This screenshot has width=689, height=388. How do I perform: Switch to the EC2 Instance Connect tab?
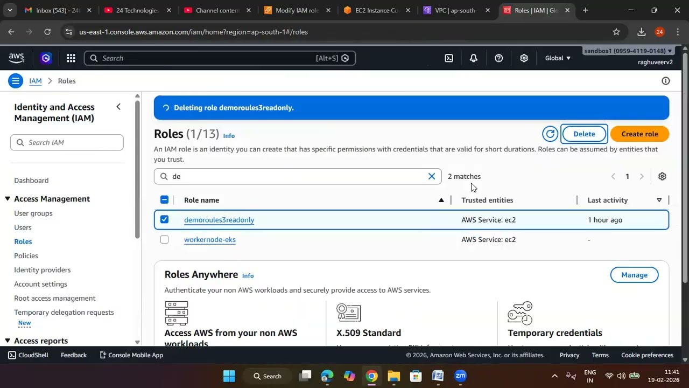click(x=377, y=10)
